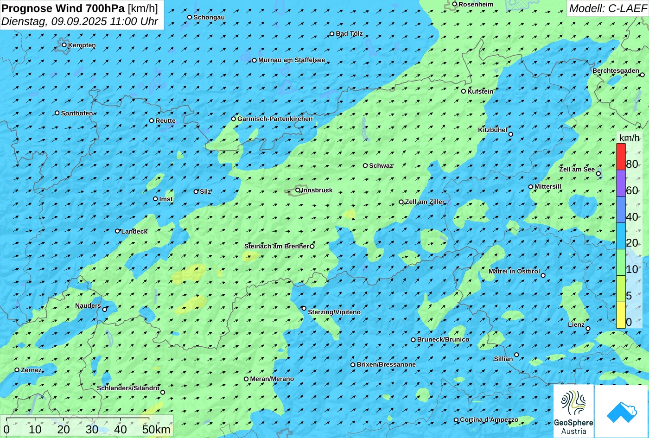The image size is (649, 438).
Task: Click the Zernez location marker
Action: (17, 370)
